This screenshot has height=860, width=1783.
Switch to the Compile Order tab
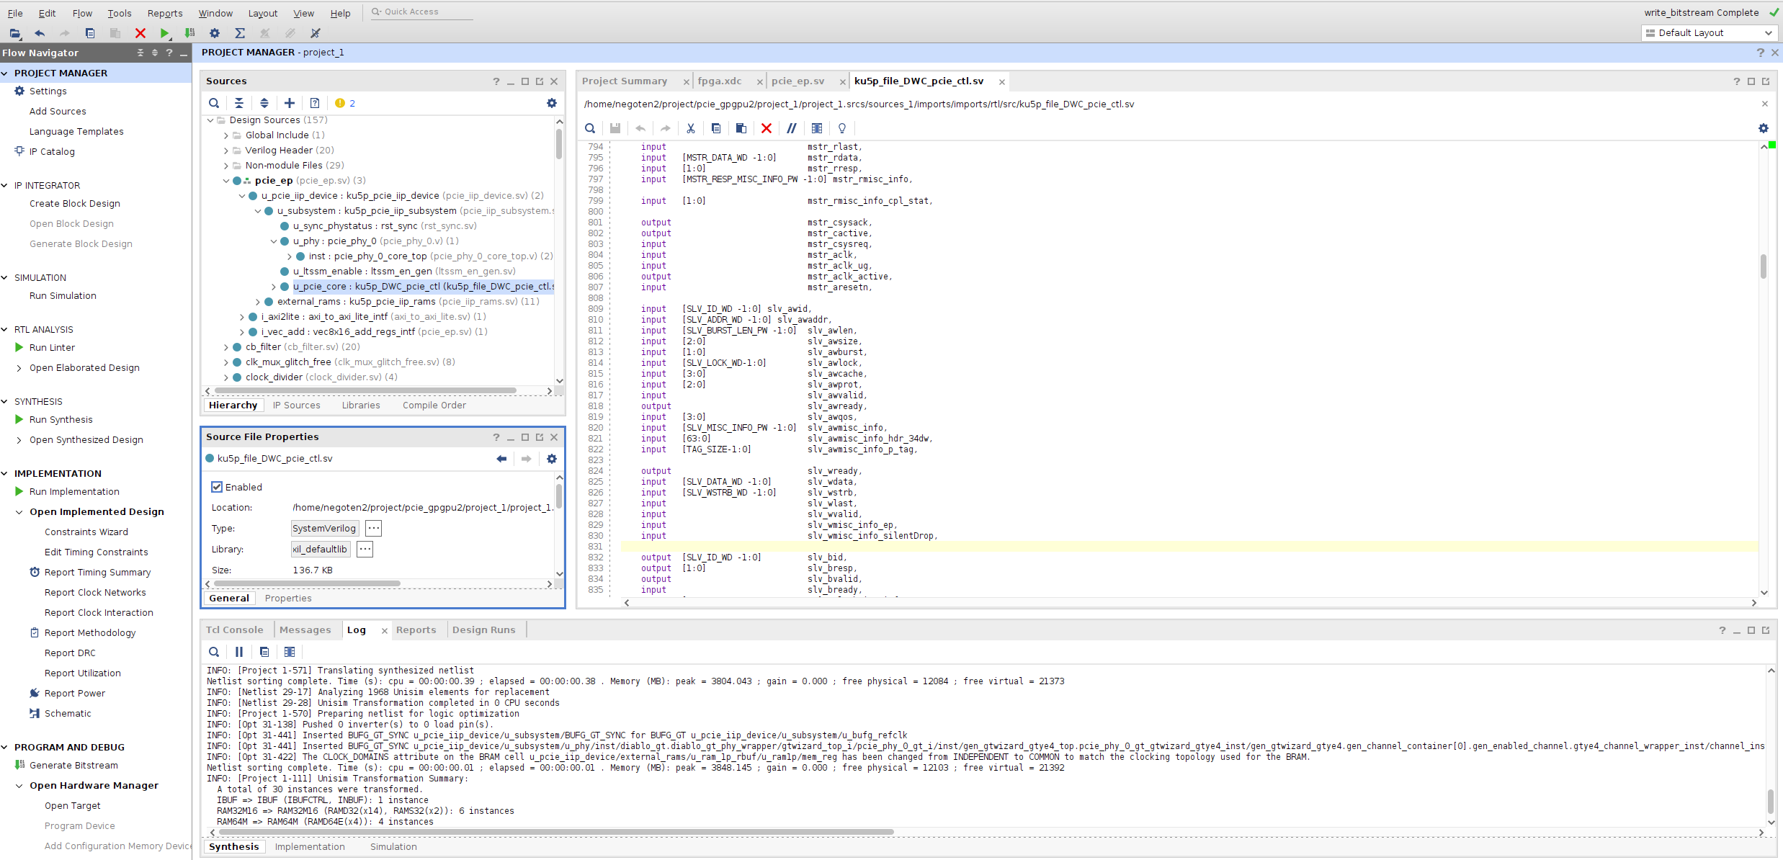[434, 406]
